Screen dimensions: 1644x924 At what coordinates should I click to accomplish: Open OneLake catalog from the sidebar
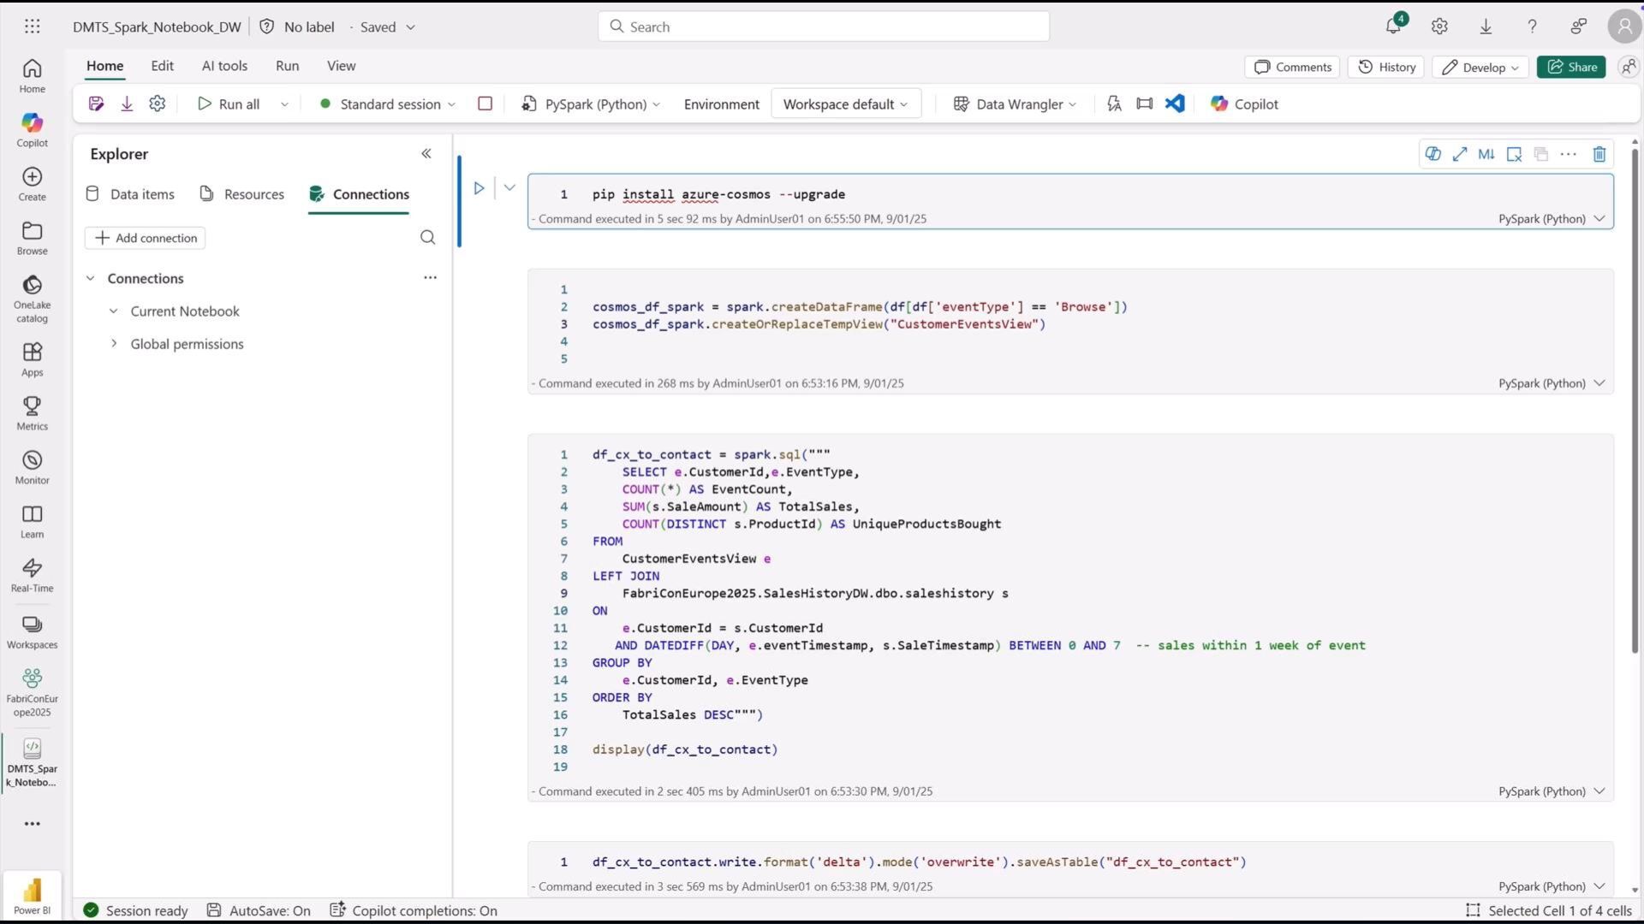pos(32,299)
